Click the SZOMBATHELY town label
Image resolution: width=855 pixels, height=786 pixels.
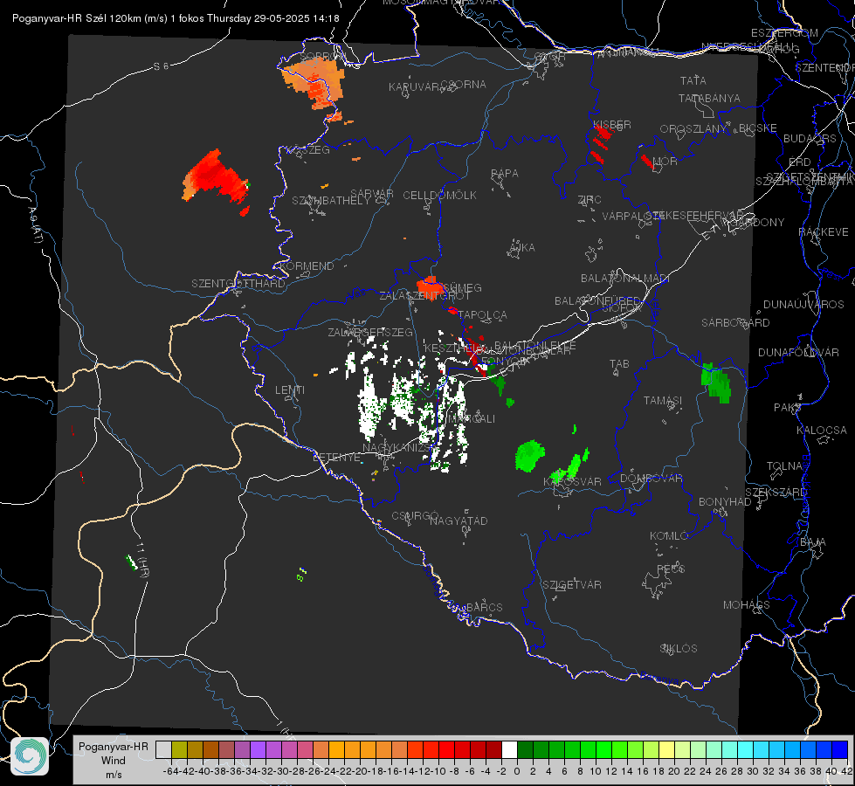tap(331, 201)
